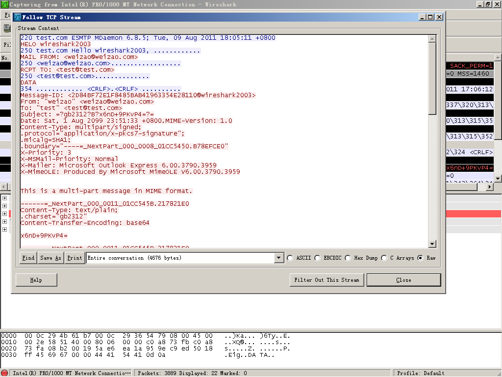Screen dimensions: 502x377
Task: Click hex dump row 0030
Action: pos(138,355)
